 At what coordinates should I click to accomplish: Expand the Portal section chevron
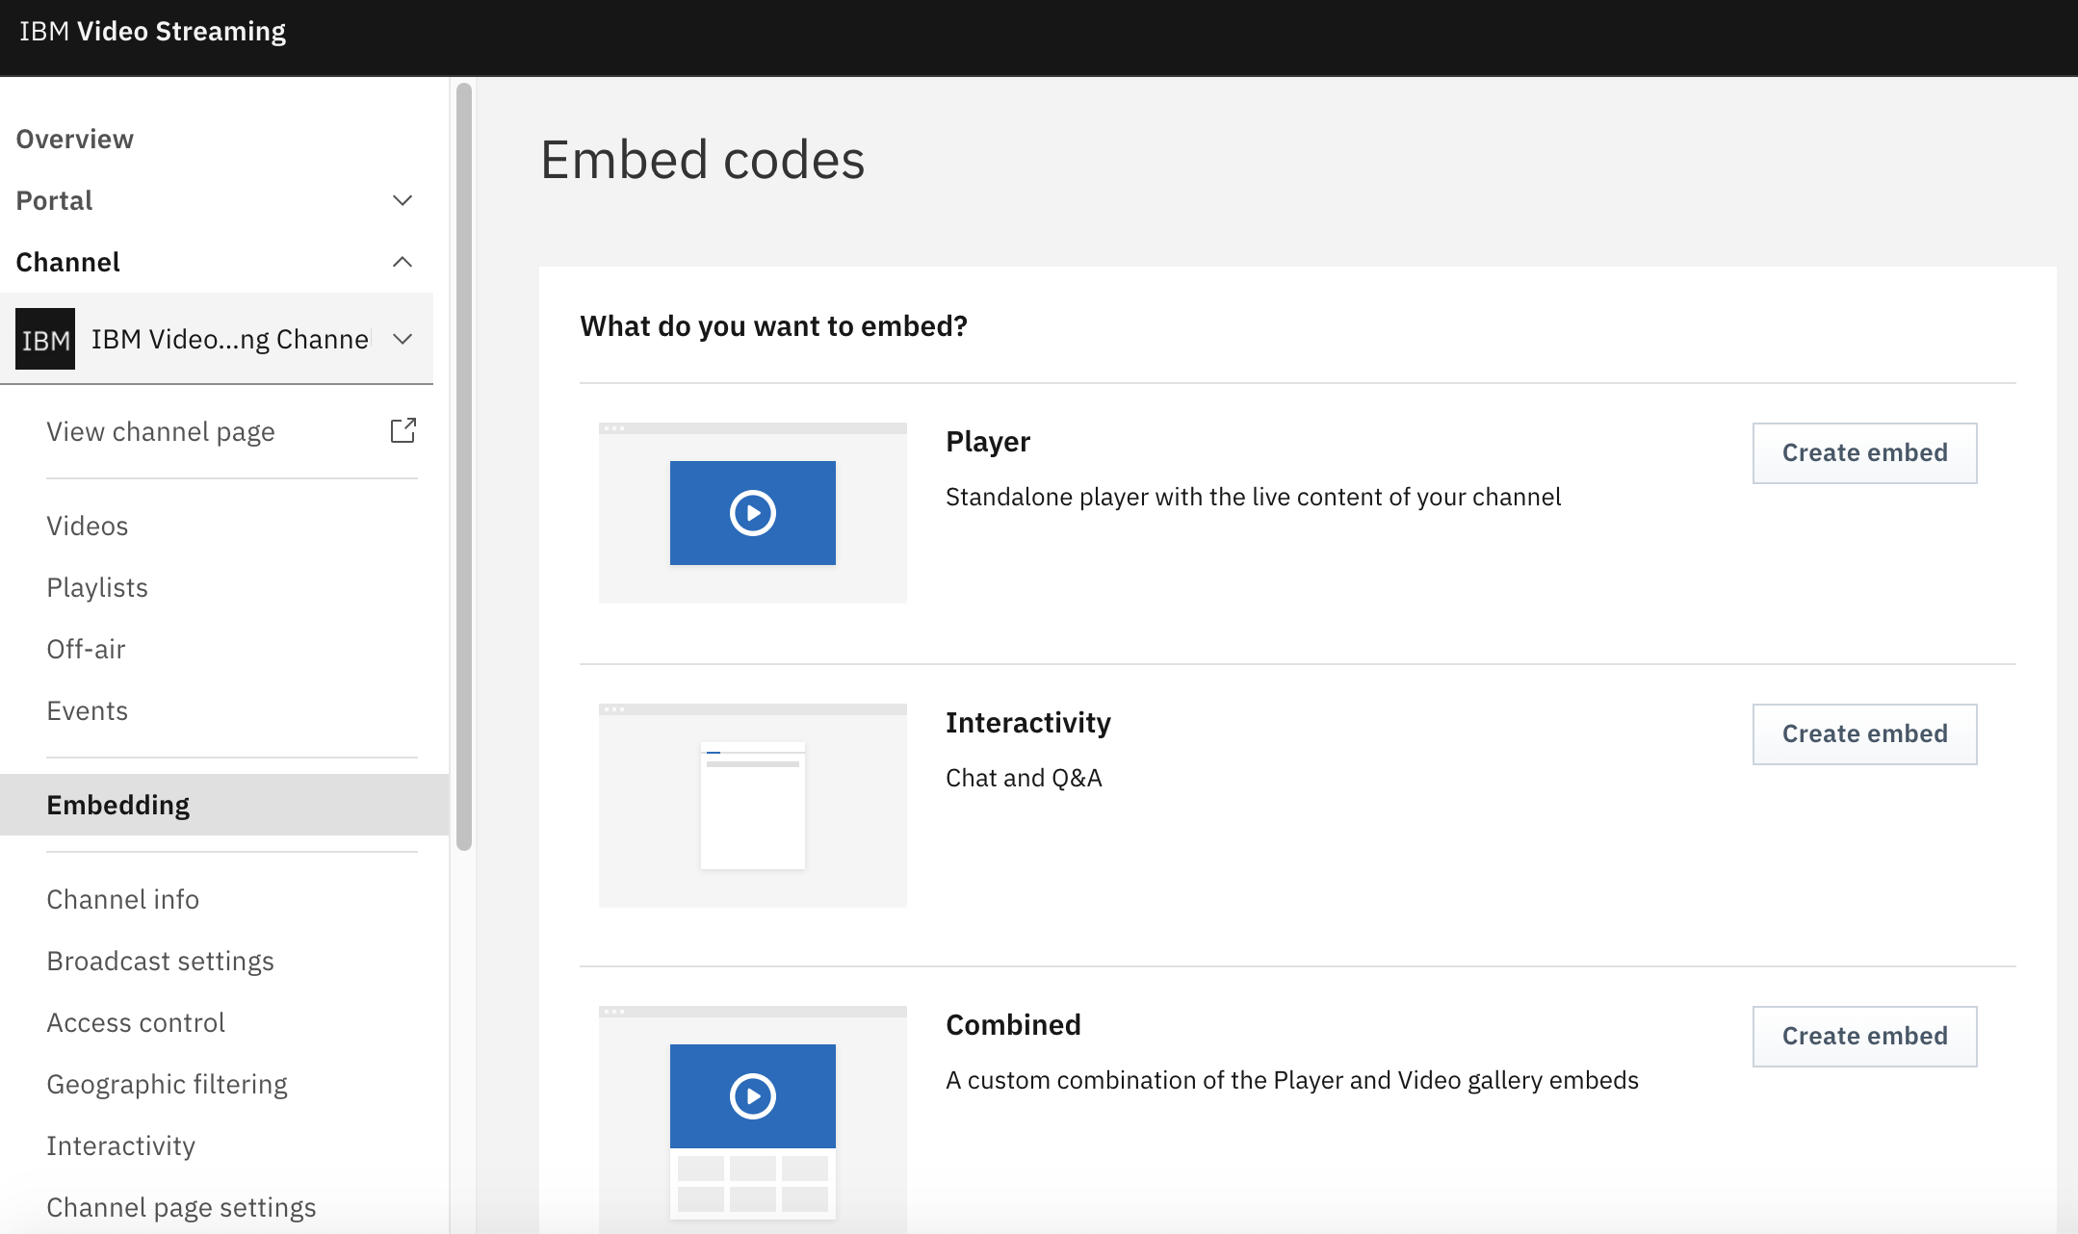(403, 200)
